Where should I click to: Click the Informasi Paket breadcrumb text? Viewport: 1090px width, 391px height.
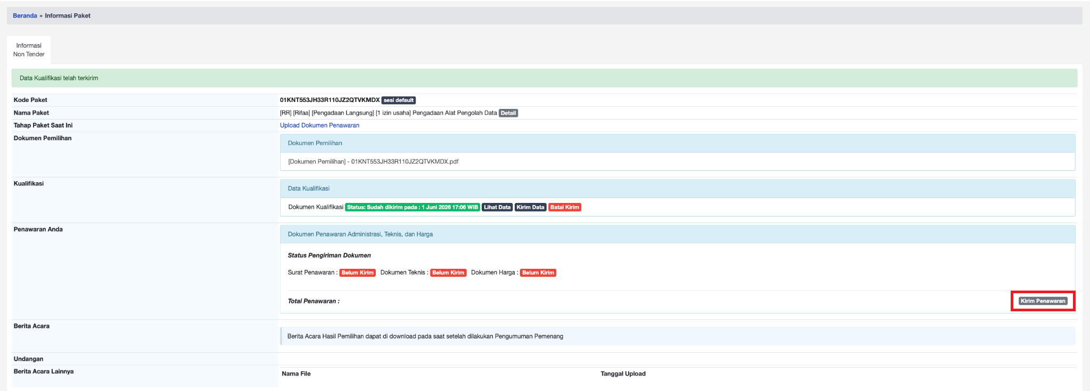click(68, 16)
